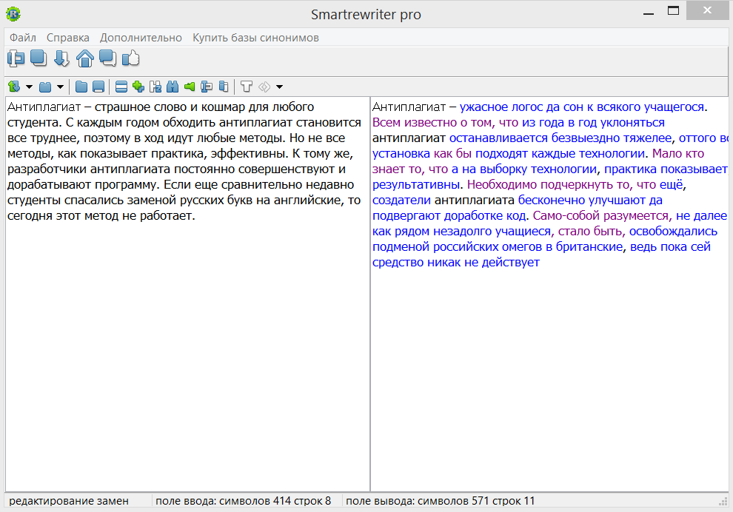Click blue word 'результативны' in output pane
Screen dimensions: 733x512
[x=415, y=185]
